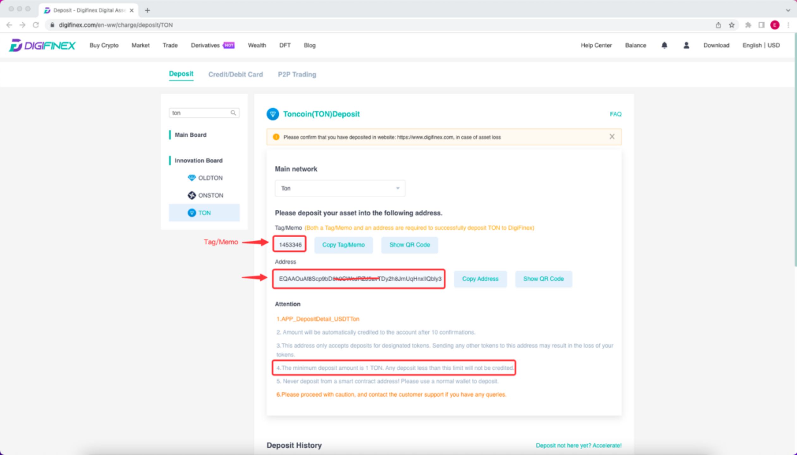Select Innovation Board section

click(x=199, y=161)
